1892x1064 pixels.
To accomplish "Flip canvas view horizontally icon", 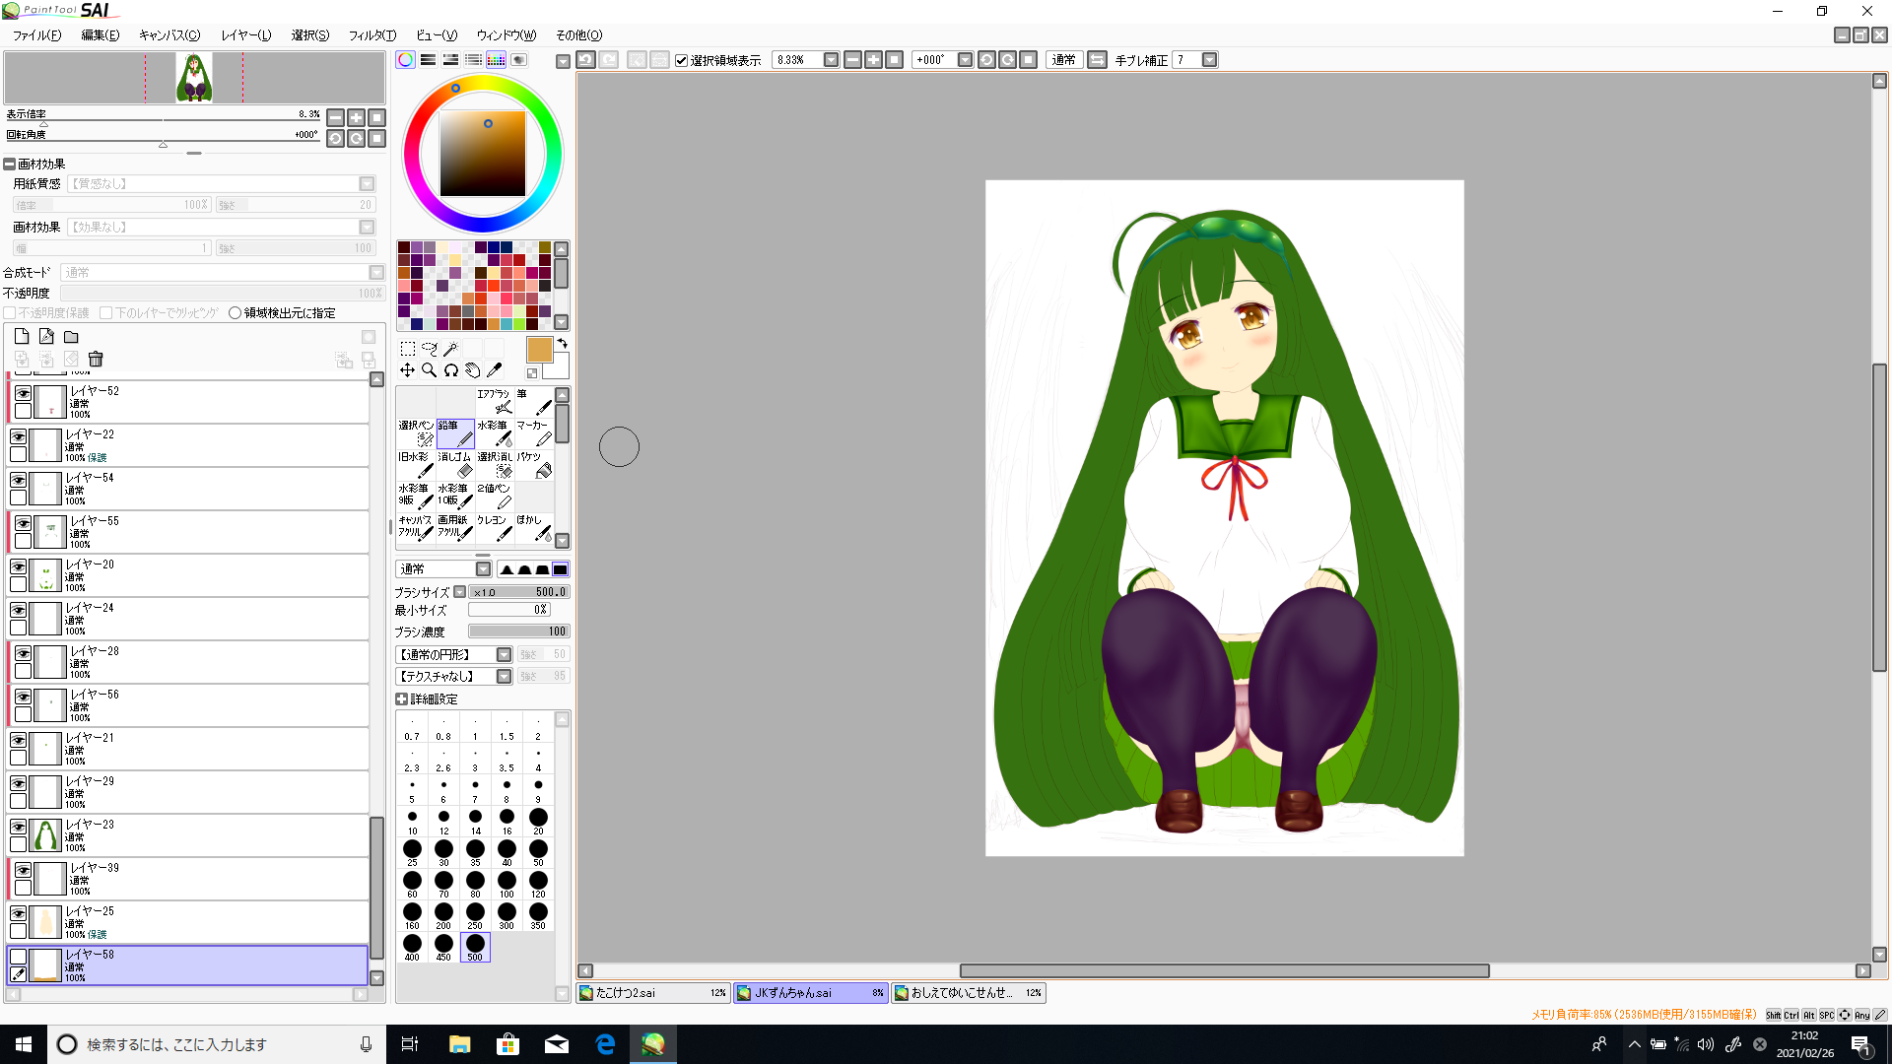I will click(x=1097, y=60).
